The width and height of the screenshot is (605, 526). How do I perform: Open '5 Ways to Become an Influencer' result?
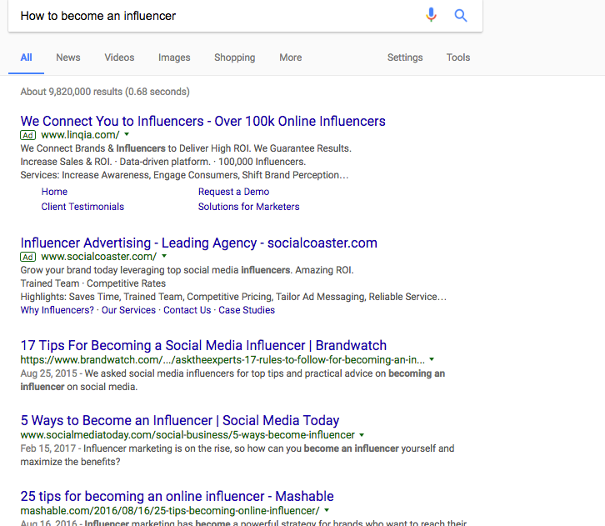[x=180, y=420]
